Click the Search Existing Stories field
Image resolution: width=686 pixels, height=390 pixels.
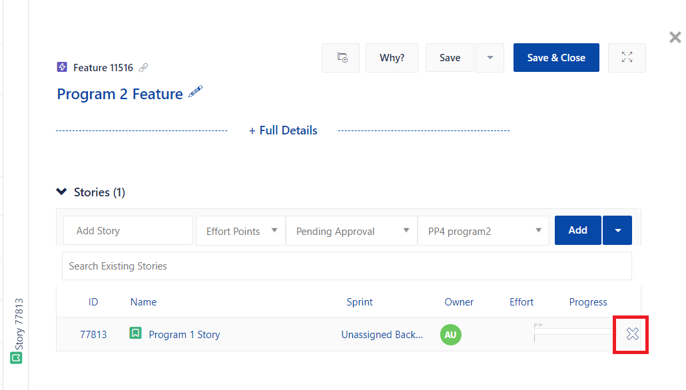tap(346, 266)
